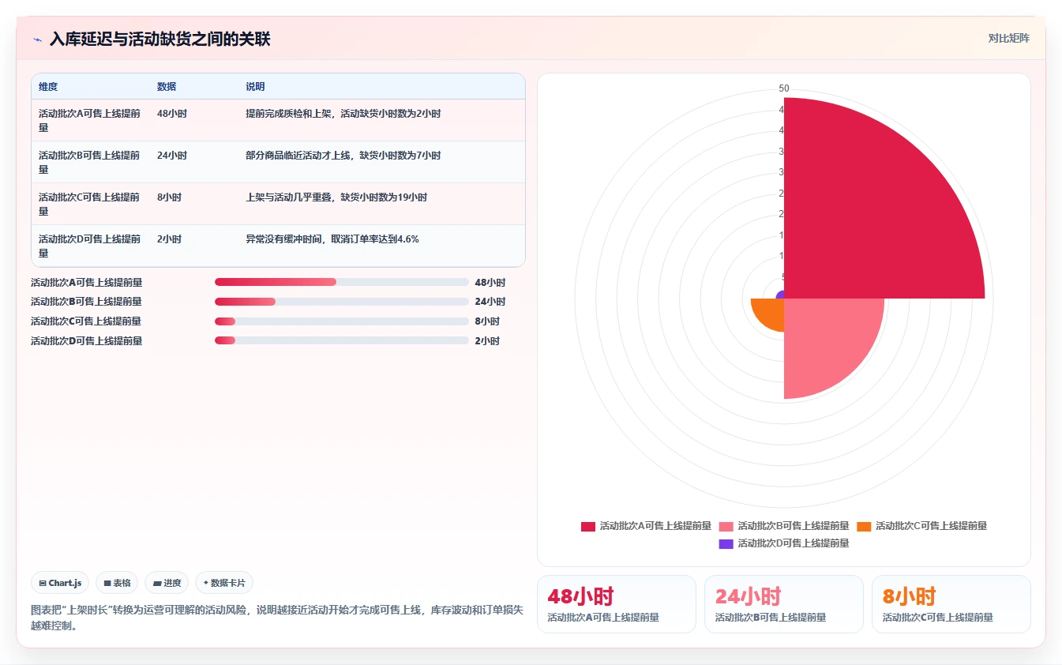
Task: Click table row name 活动批次D可售上线提前量
Action: pyautogui.click(x=90, y=246)
